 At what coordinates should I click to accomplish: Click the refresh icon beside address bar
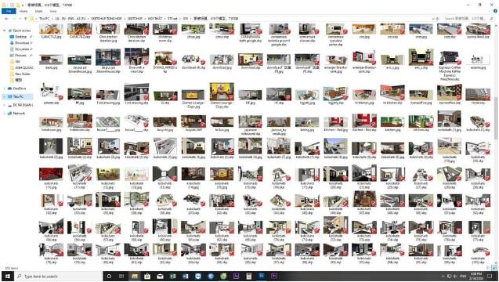[x=438, y=19]
